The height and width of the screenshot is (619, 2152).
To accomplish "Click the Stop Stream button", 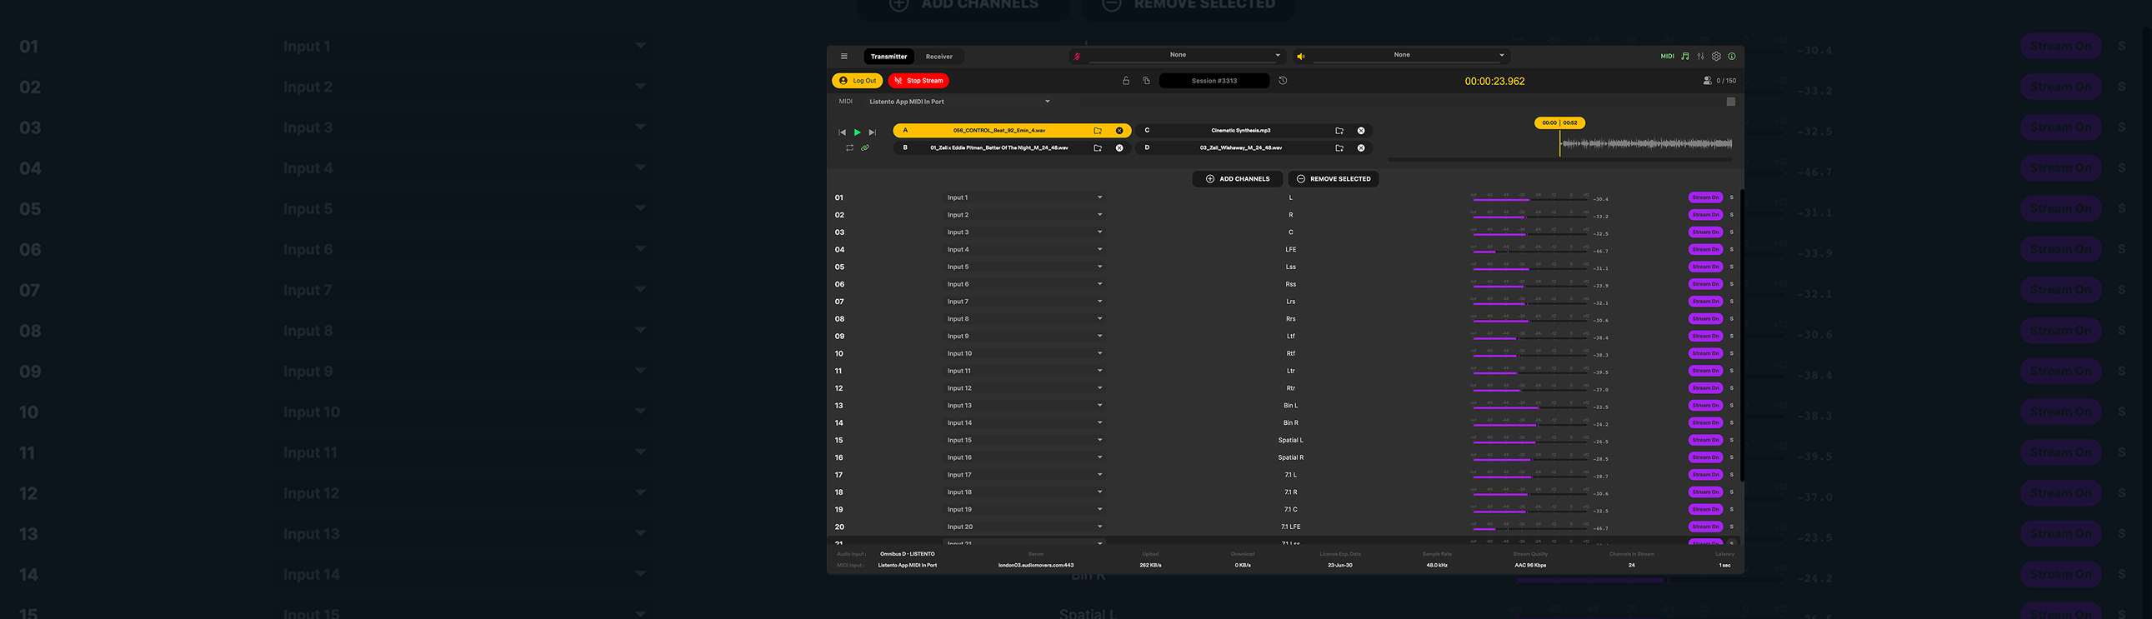I will (918, 81).
